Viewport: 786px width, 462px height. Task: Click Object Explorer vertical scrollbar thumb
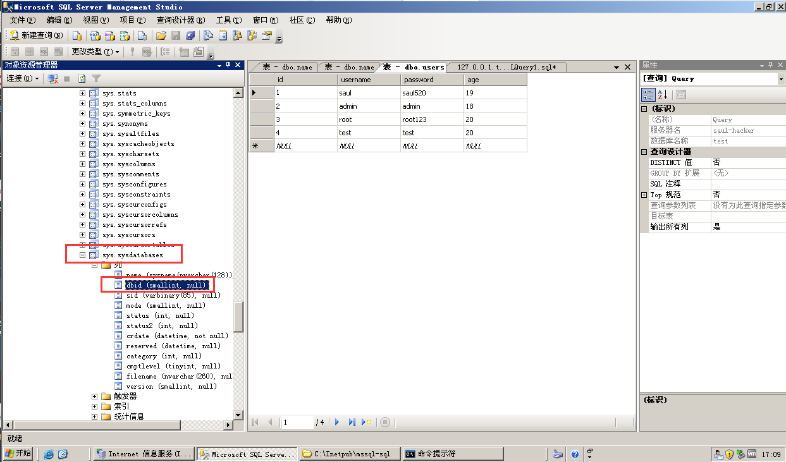coord(238,317)
